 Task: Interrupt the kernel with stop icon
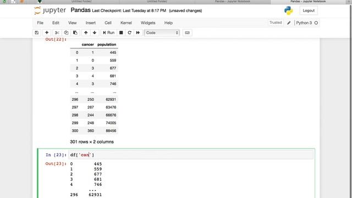(121, 33)
